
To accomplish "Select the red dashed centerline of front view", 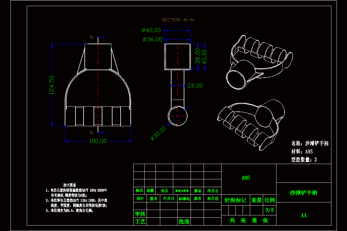I will click(x=98, y=85).
